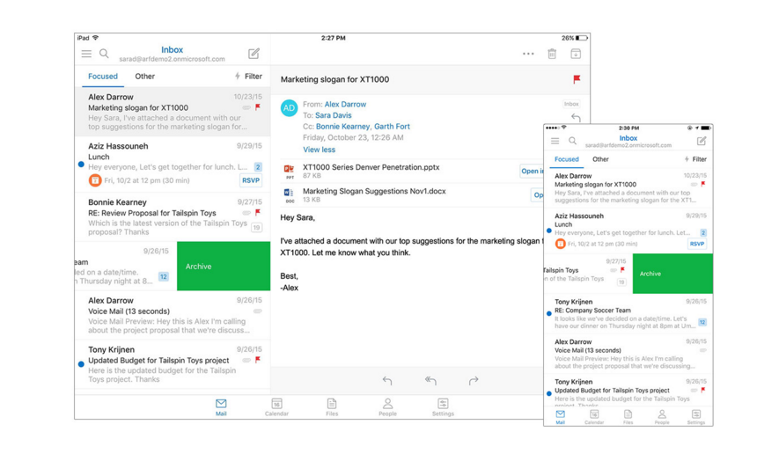Tap the Inbox title in iPhone header

pos(628,138)
